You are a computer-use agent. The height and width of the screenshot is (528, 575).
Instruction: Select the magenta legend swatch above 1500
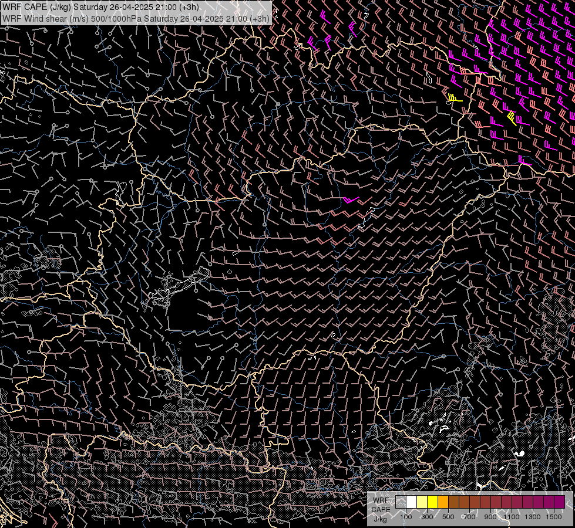559,502
